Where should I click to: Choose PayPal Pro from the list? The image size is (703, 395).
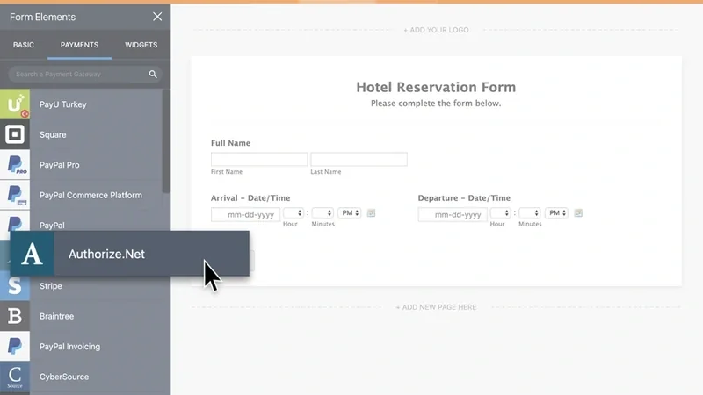pyautogui.click(x=59, y=165)
